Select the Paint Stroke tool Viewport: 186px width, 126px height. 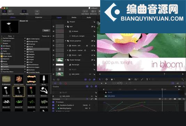pos(142,79)
